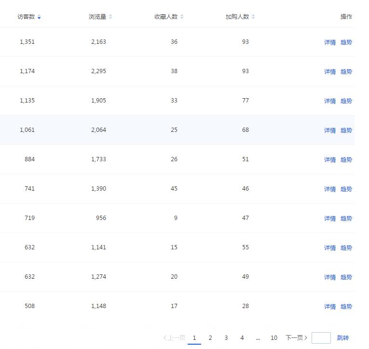Open 趋势 for the 1,351 visitors row

tap(346, 42)
